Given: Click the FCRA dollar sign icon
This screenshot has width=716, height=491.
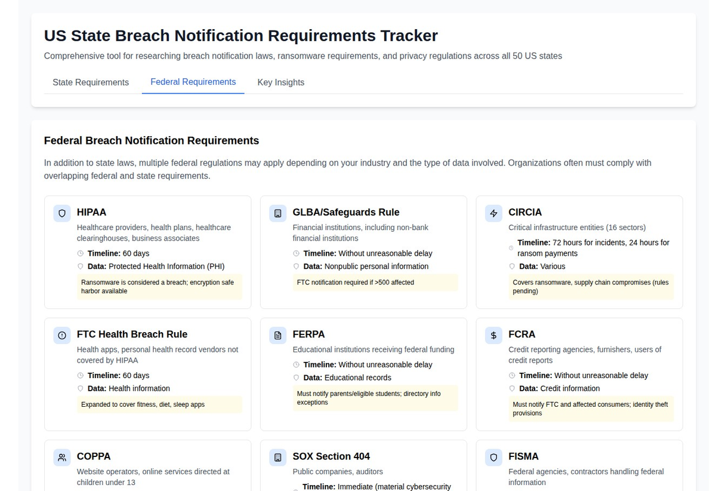Looking at the screenshot, I should [493, 335].
